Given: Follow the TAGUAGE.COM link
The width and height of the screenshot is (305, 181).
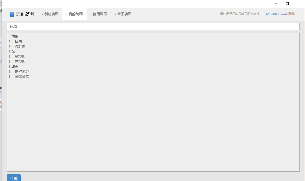Looking at the screenshot, I should coord(277,14).
